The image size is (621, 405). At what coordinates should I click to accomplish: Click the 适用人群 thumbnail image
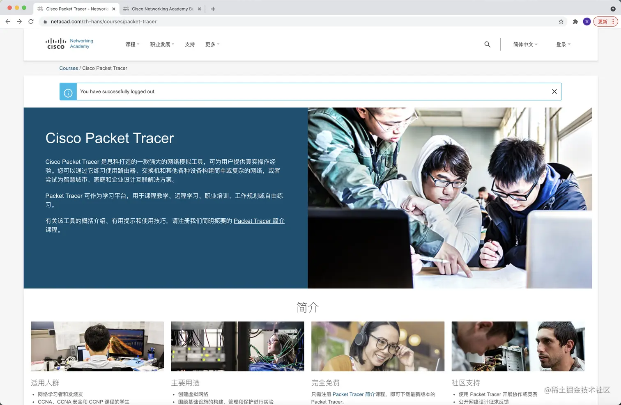click(97, 346)
